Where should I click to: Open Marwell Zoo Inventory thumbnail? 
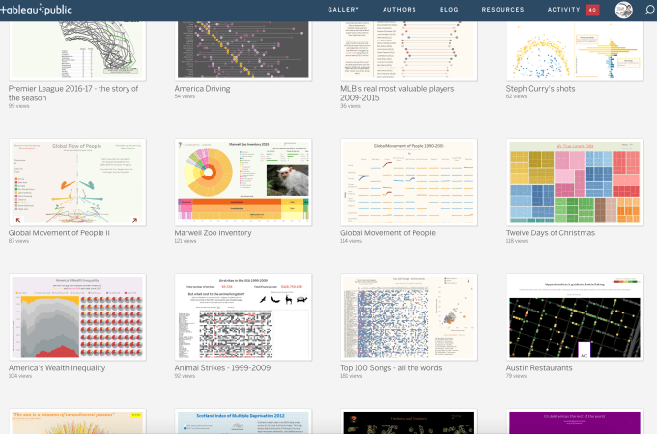(243, 182)
